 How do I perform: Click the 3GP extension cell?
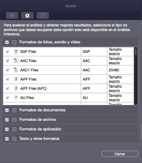pos(94,52)
